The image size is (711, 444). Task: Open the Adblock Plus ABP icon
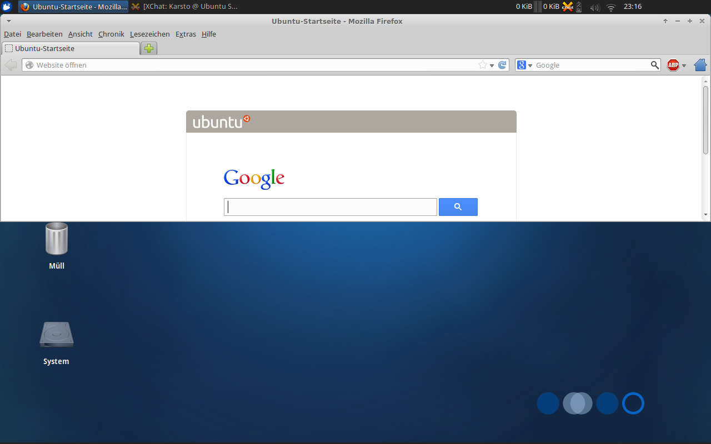point(673,65)
